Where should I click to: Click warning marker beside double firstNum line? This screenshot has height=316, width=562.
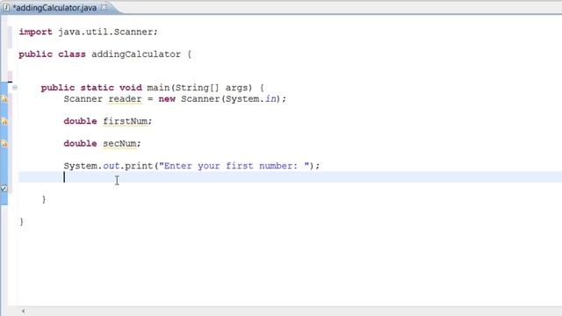[x=4, y=121]
